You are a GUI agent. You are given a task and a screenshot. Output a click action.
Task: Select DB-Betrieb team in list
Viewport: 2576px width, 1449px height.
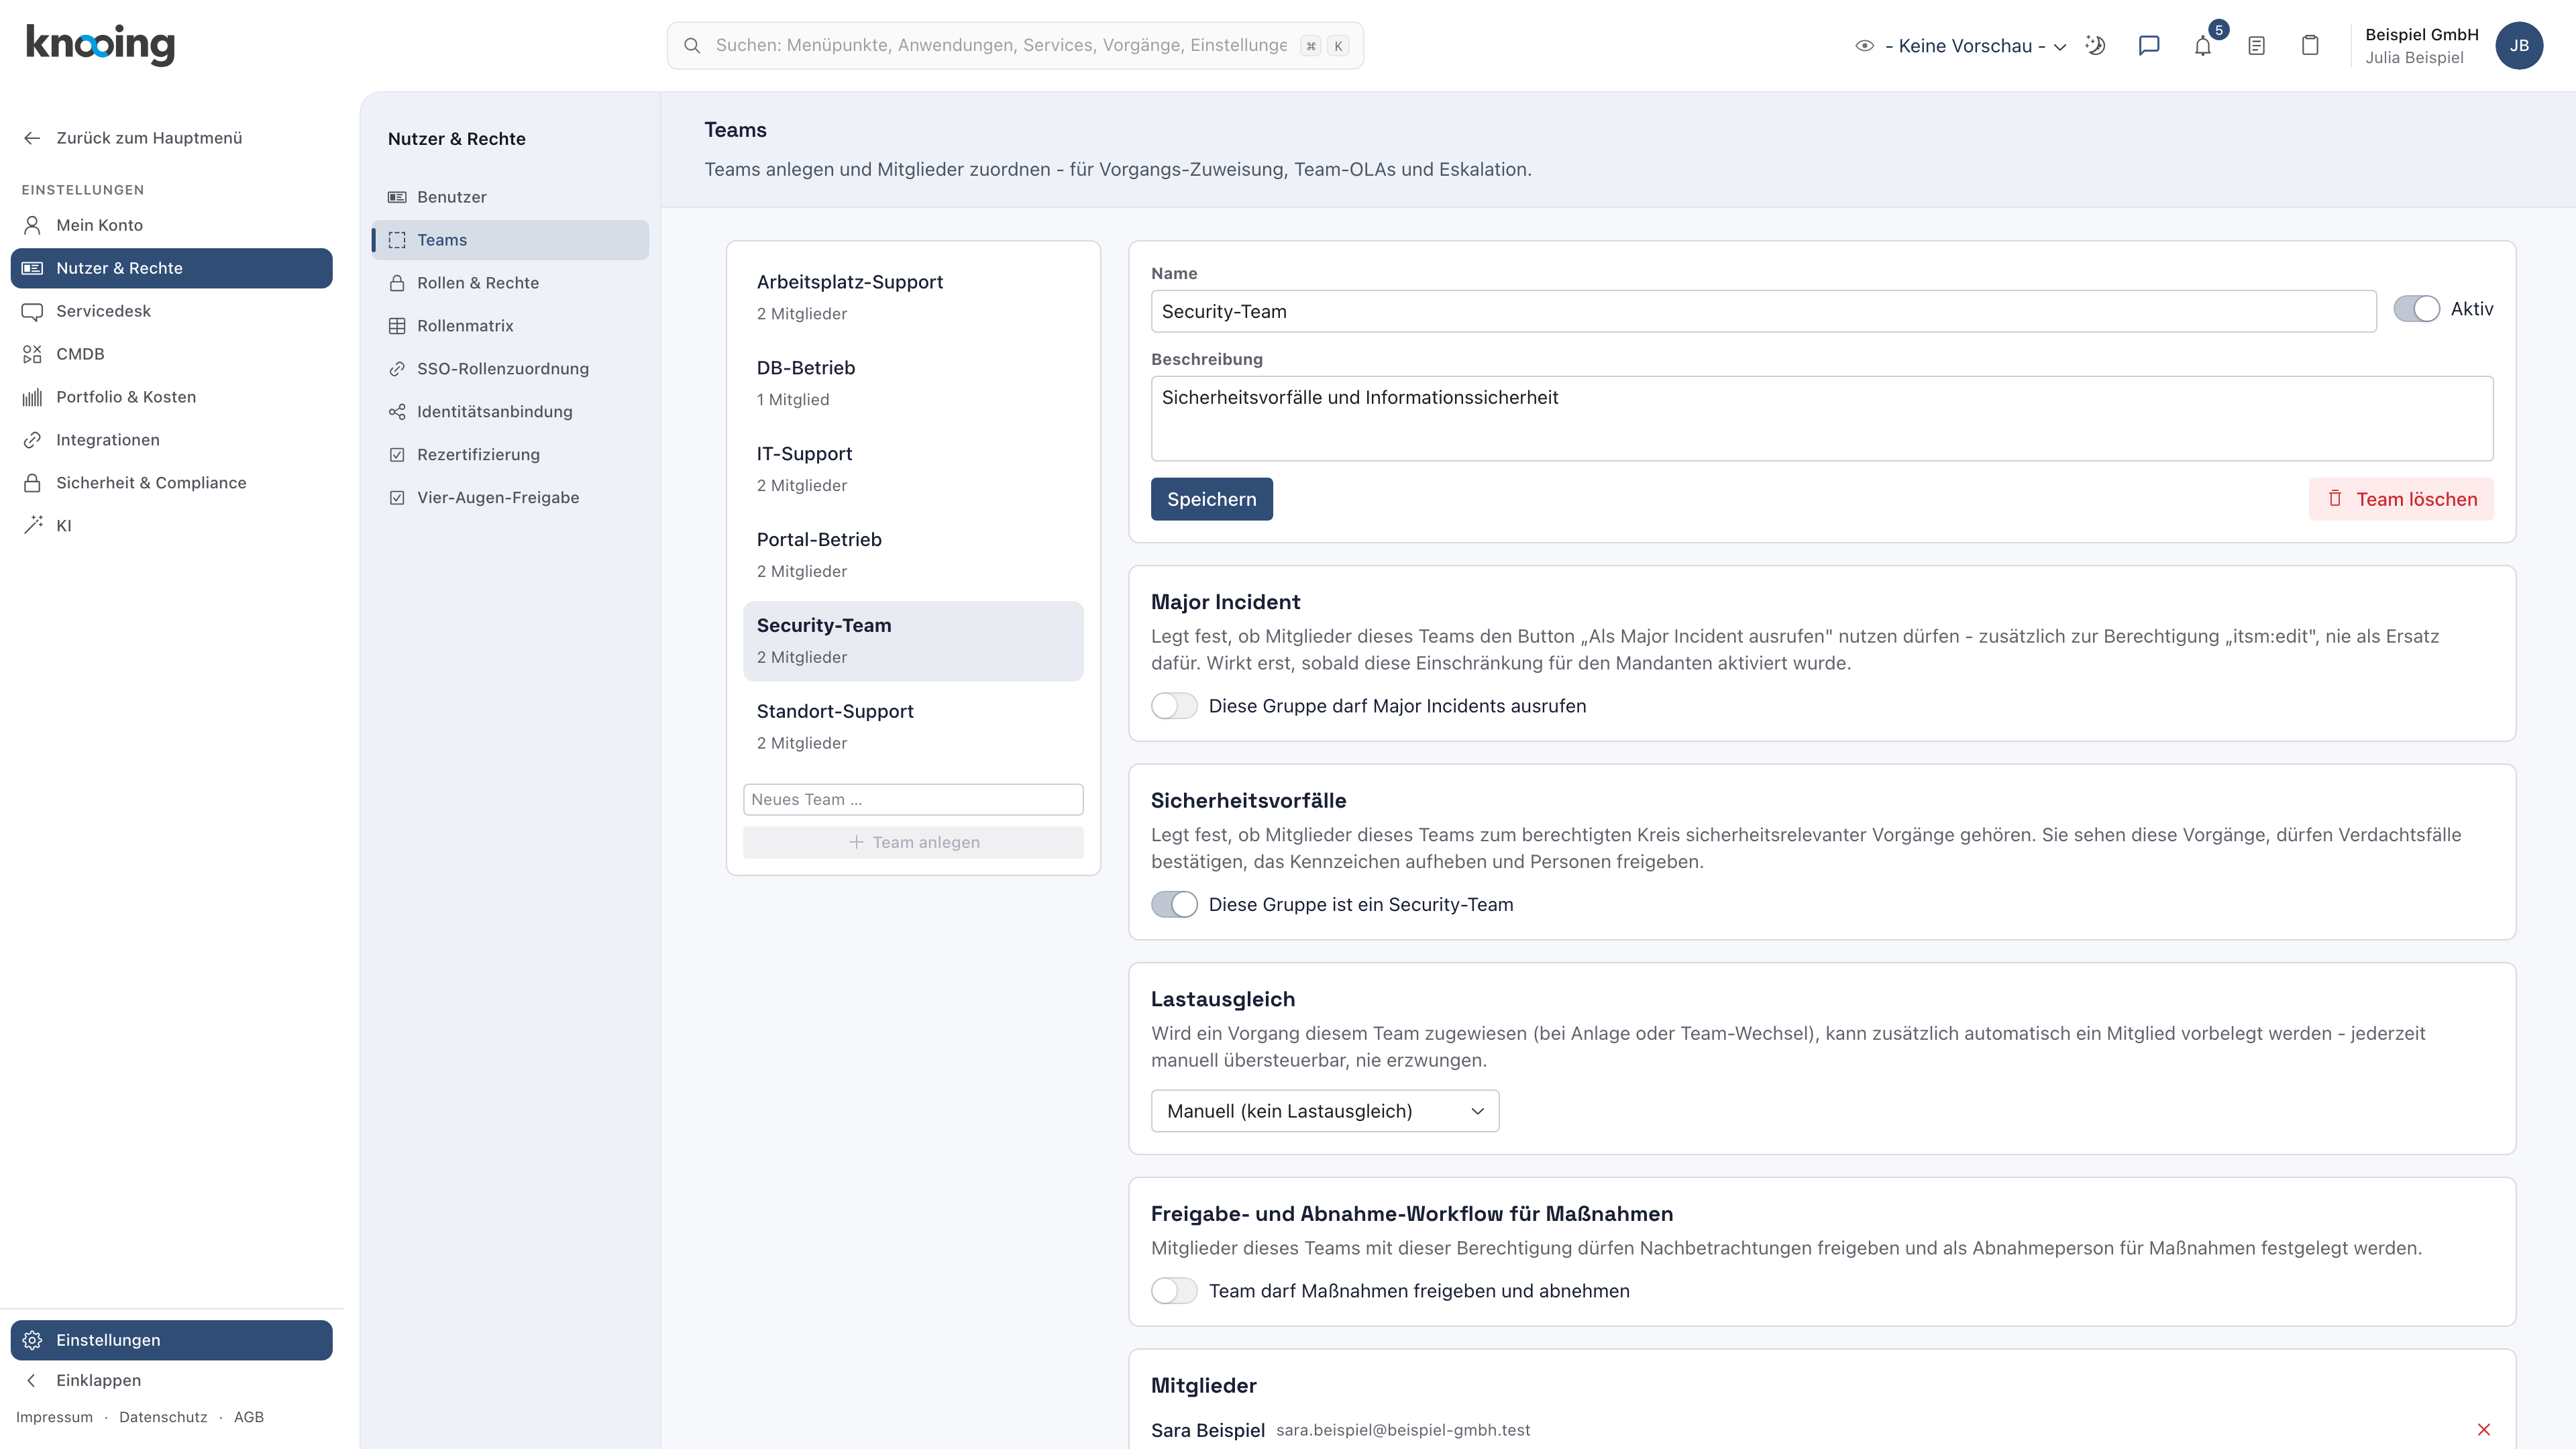[913, 383]
